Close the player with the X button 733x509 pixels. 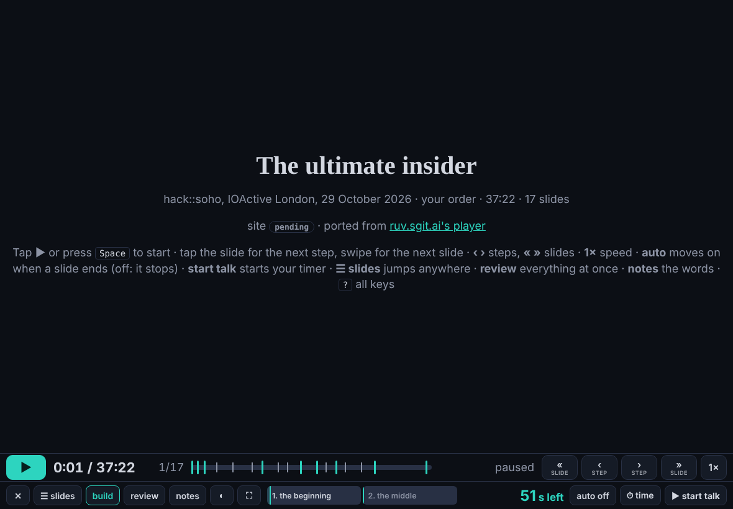click(18, 496)
